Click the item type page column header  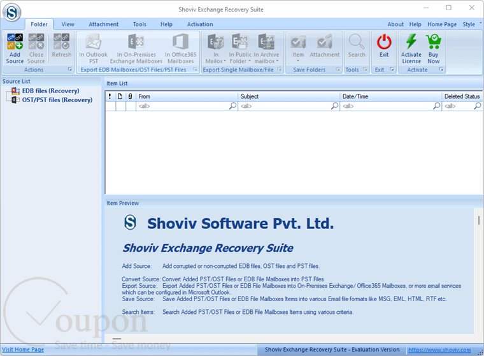[120, 96]
